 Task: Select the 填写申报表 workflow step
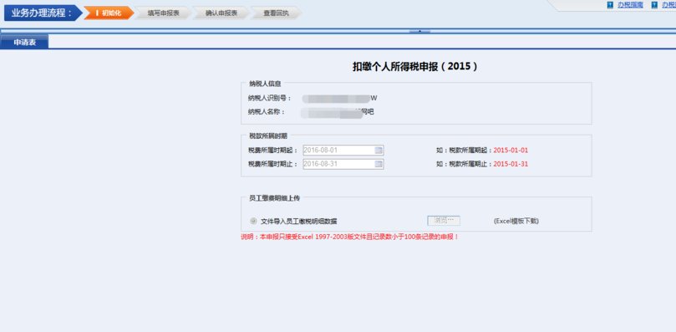(163, 13)
